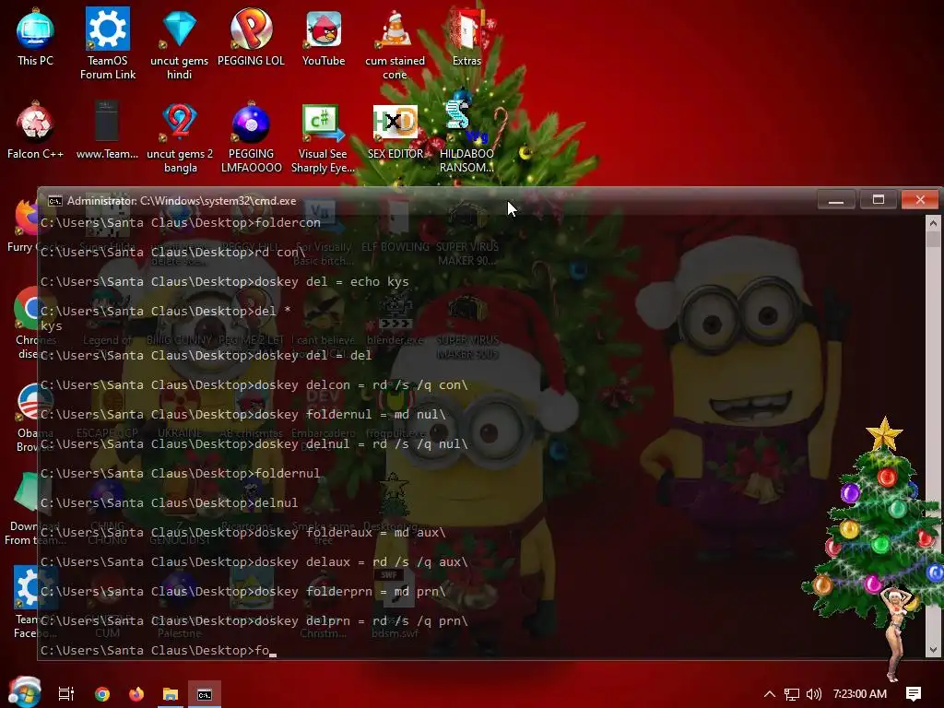
Task: Select the Visual See Sharply Eye... icon
Action: (x=323, y=136)
